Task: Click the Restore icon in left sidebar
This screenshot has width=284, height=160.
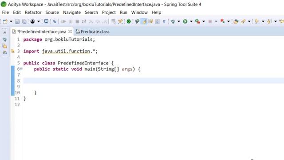Action: tap(5, 33)
